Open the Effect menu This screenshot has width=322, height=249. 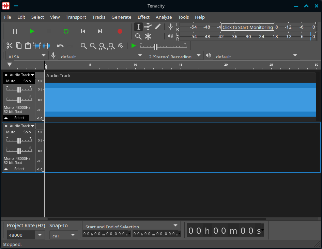coord(143,17)
